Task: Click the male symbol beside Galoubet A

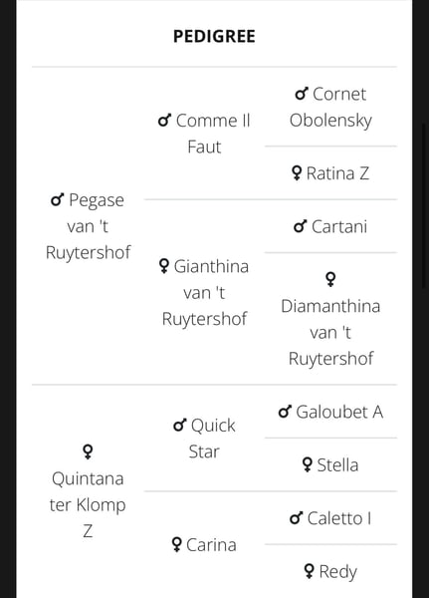Action: coord(285,412)
